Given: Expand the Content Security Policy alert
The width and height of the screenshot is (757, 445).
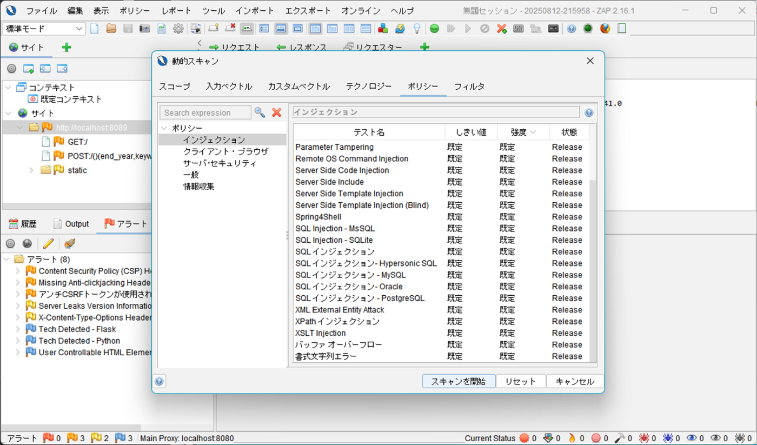Looking at the screenshot, I should [18, 271].
